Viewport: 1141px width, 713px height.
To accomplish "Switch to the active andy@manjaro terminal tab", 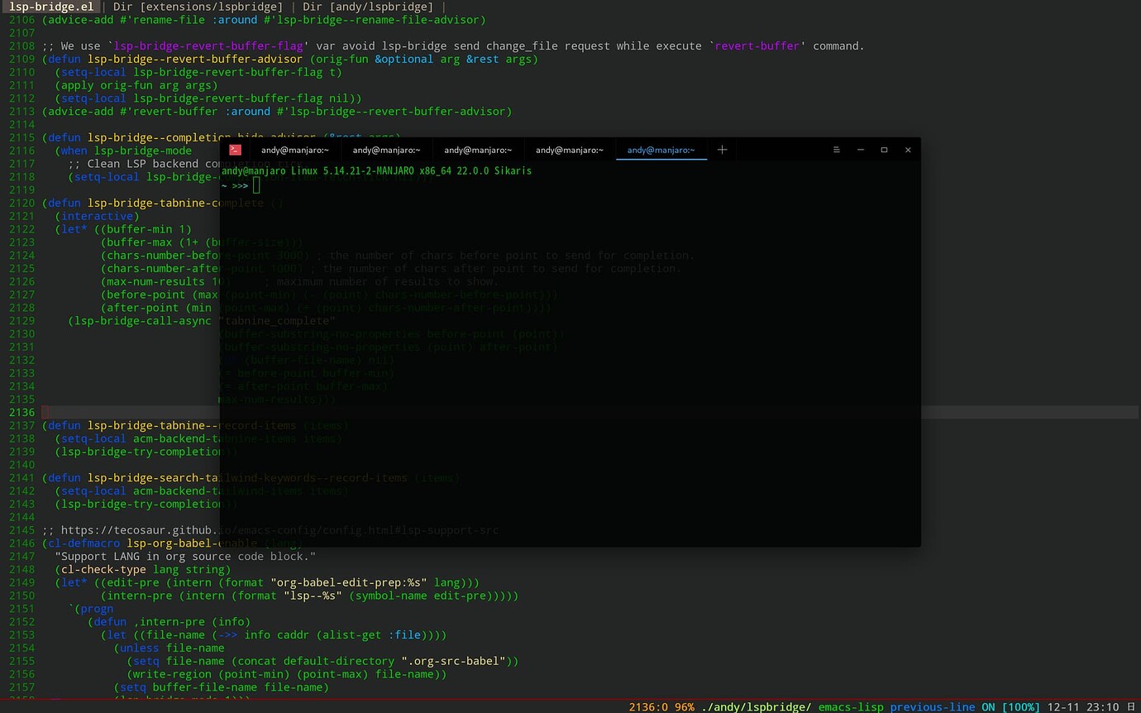I will [x=661, y=150].
